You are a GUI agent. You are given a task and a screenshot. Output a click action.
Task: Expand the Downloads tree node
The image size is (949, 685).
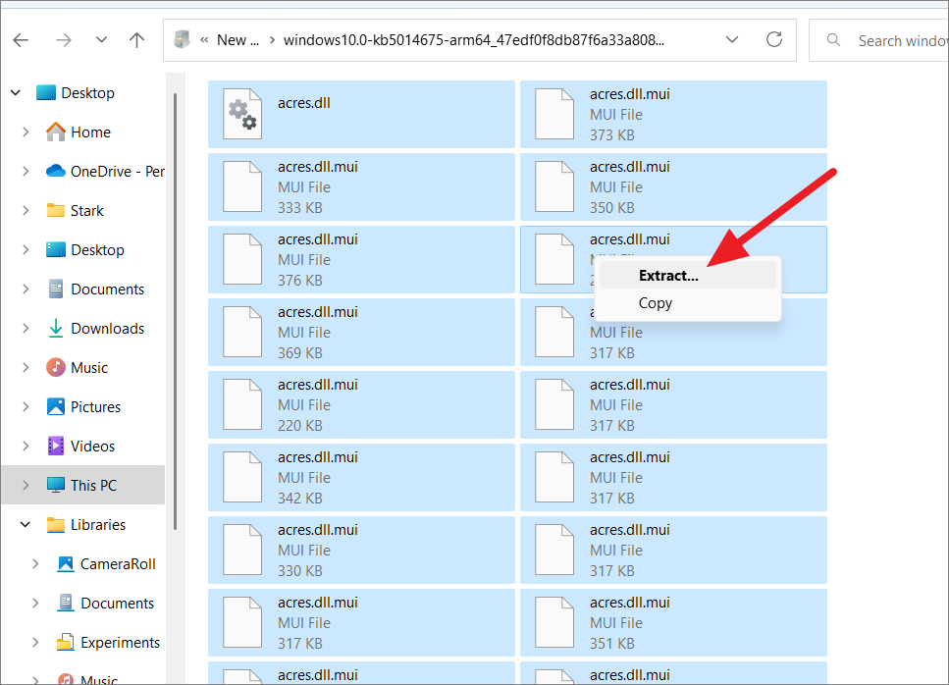(26, 328)
